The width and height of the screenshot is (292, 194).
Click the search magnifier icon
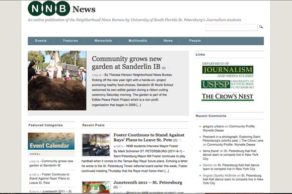(261, 27)
